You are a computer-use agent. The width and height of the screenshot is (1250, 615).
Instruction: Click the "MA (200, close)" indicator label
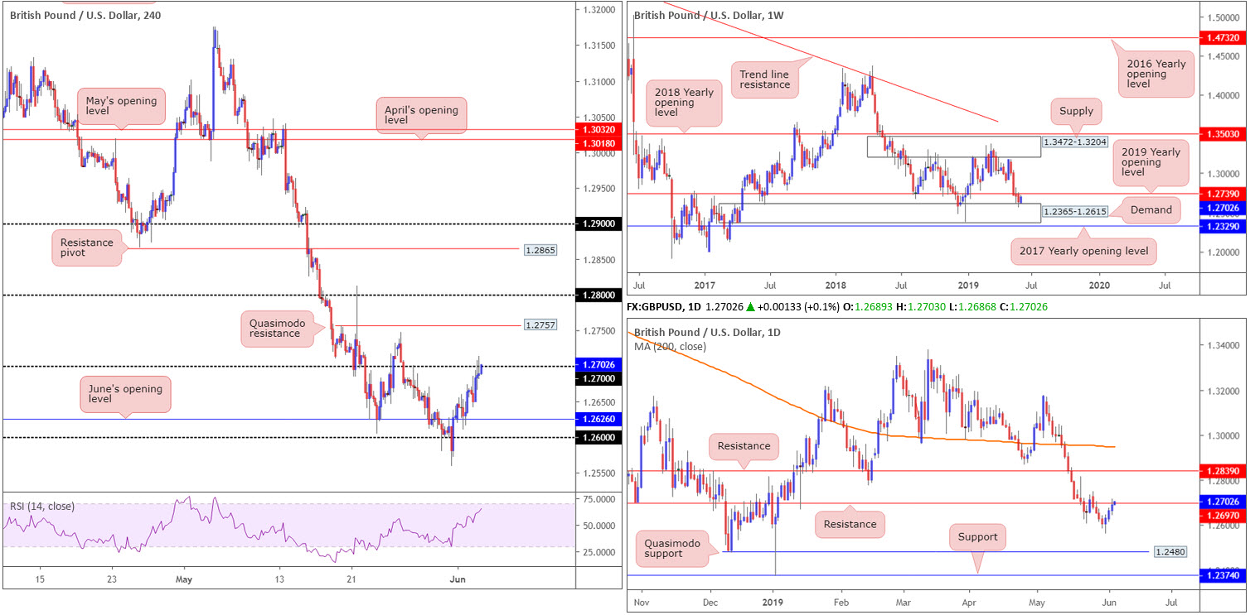coord(672,346)
